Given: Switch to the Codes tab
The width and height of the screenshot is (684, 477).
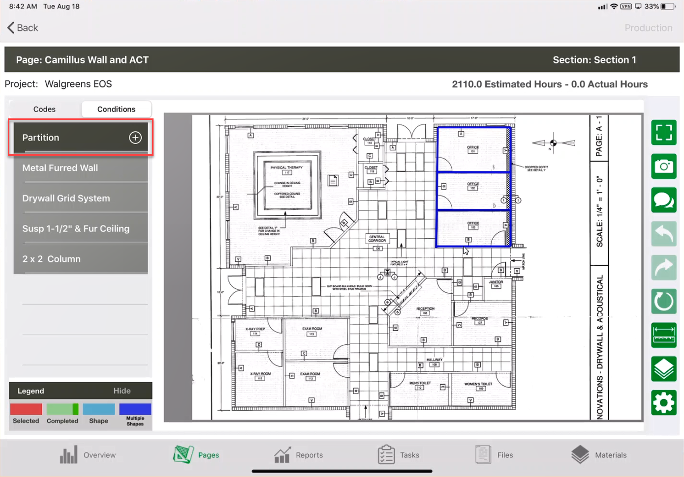Looking at the screenshot, I should click(44, 109).
